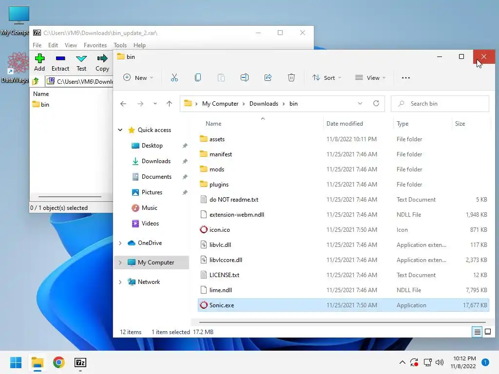
Task: Open the View dropdown
Action: pos(370,77)
